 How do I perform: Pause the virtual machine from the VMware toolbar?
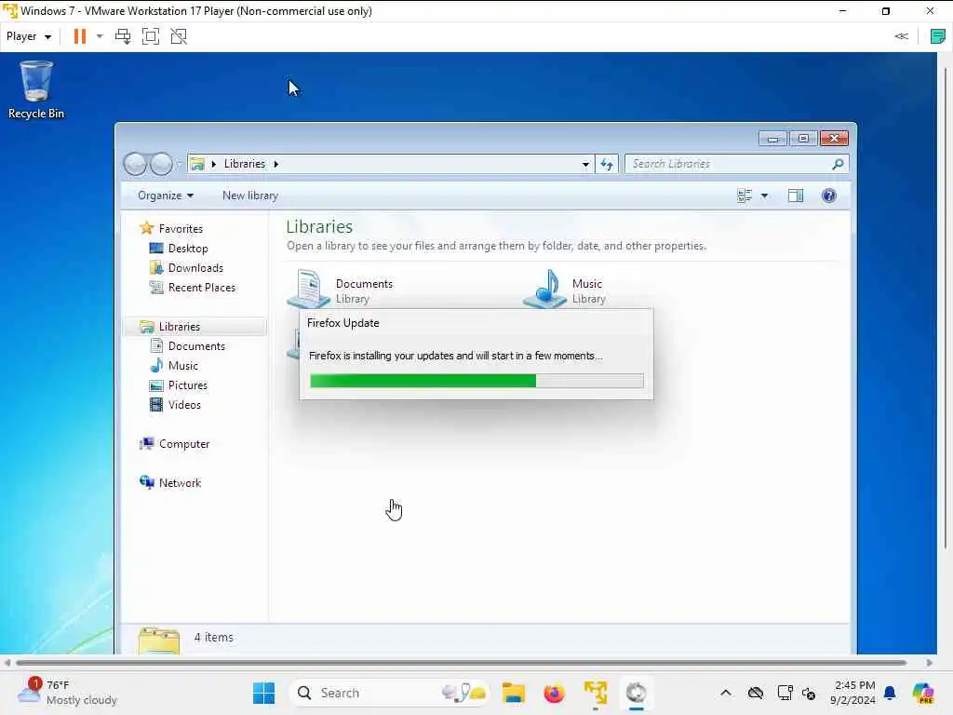80,36
